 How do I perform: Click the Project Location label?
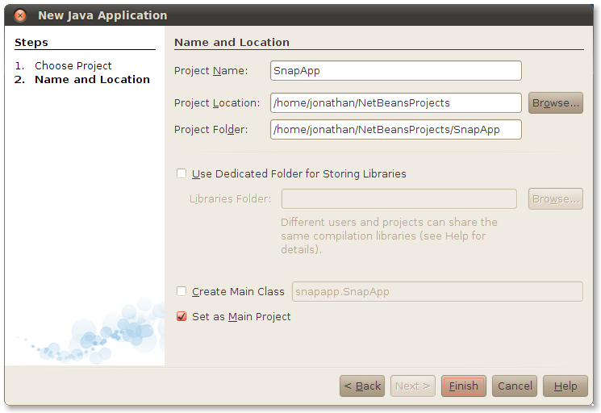tap(216, 103)
